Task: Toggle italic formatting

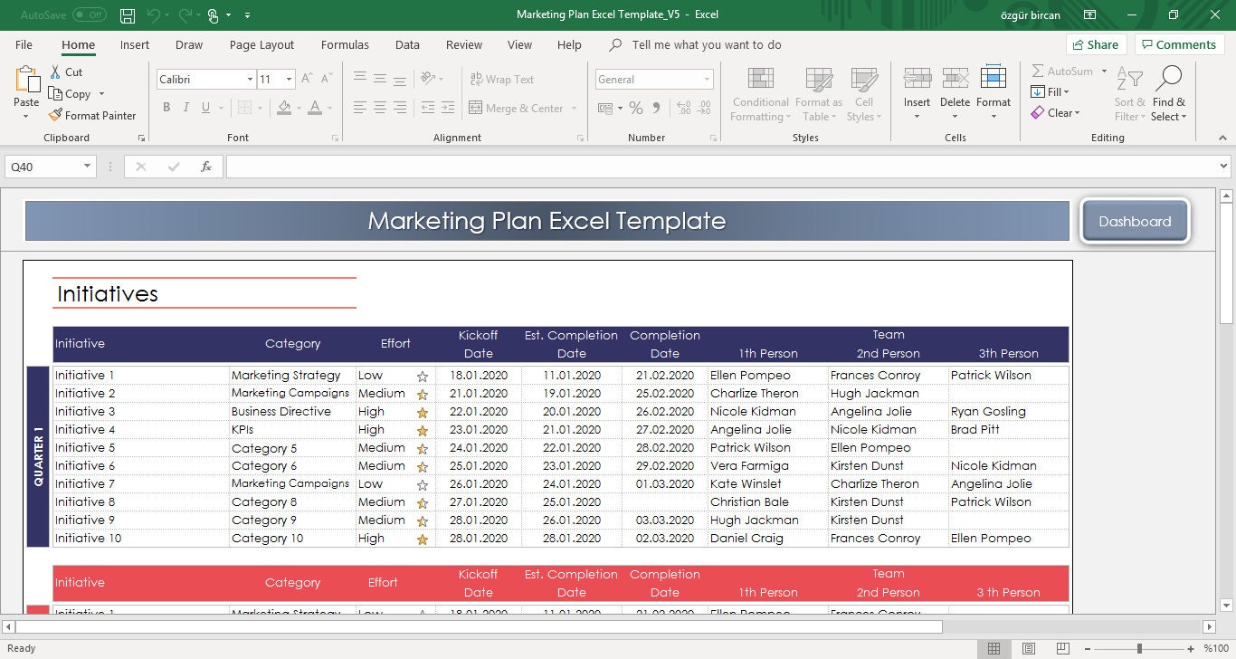Action: (187, 107)
